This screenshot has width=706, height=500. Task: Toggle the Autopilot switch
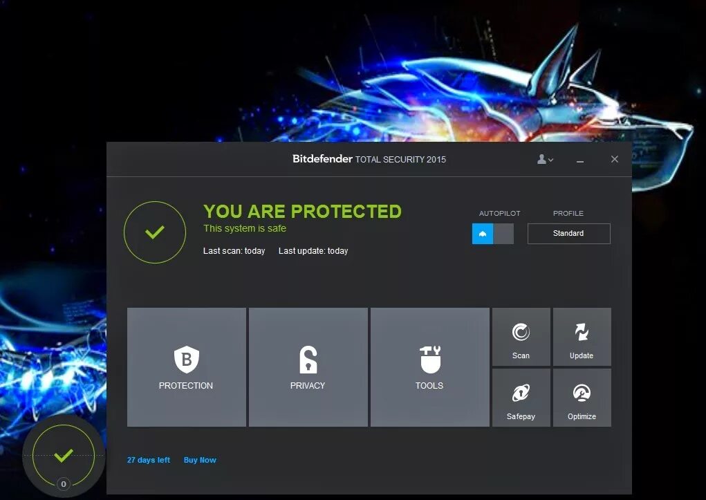492,234
